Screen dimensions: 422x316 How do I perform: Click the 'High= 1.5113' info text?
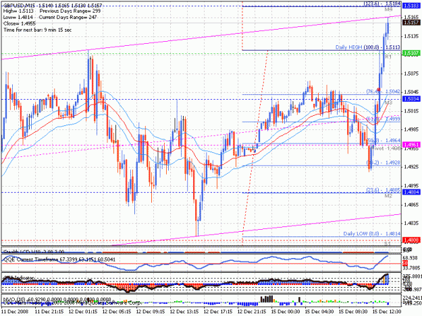pyautogui.click(x=18, y=11)
